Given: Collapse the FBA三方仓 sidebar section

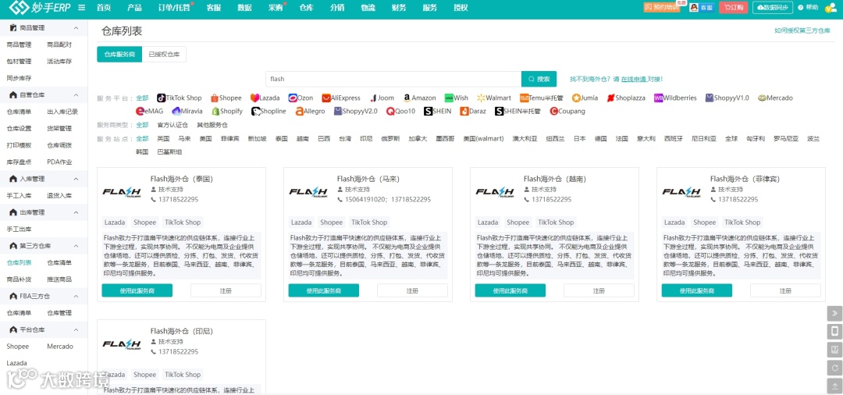Looking at the screenshot, I should (76, 296).
